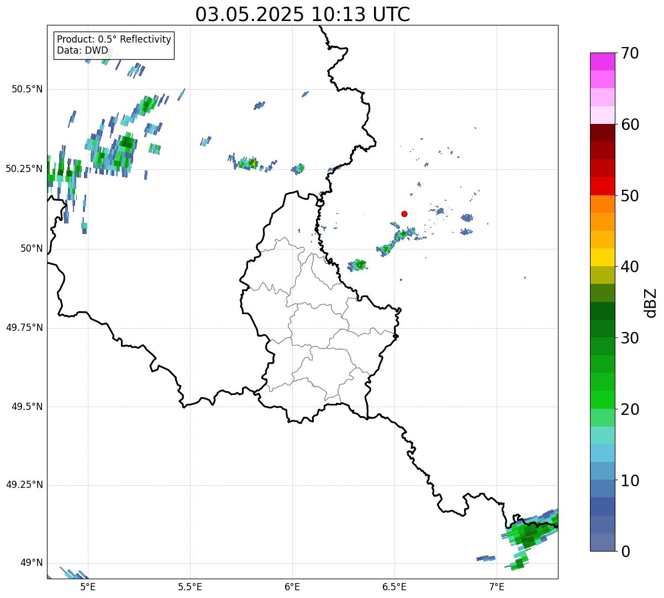Click the colorbar tick label 70
Screen dimensions: 664x598
[x=630, y=53]
